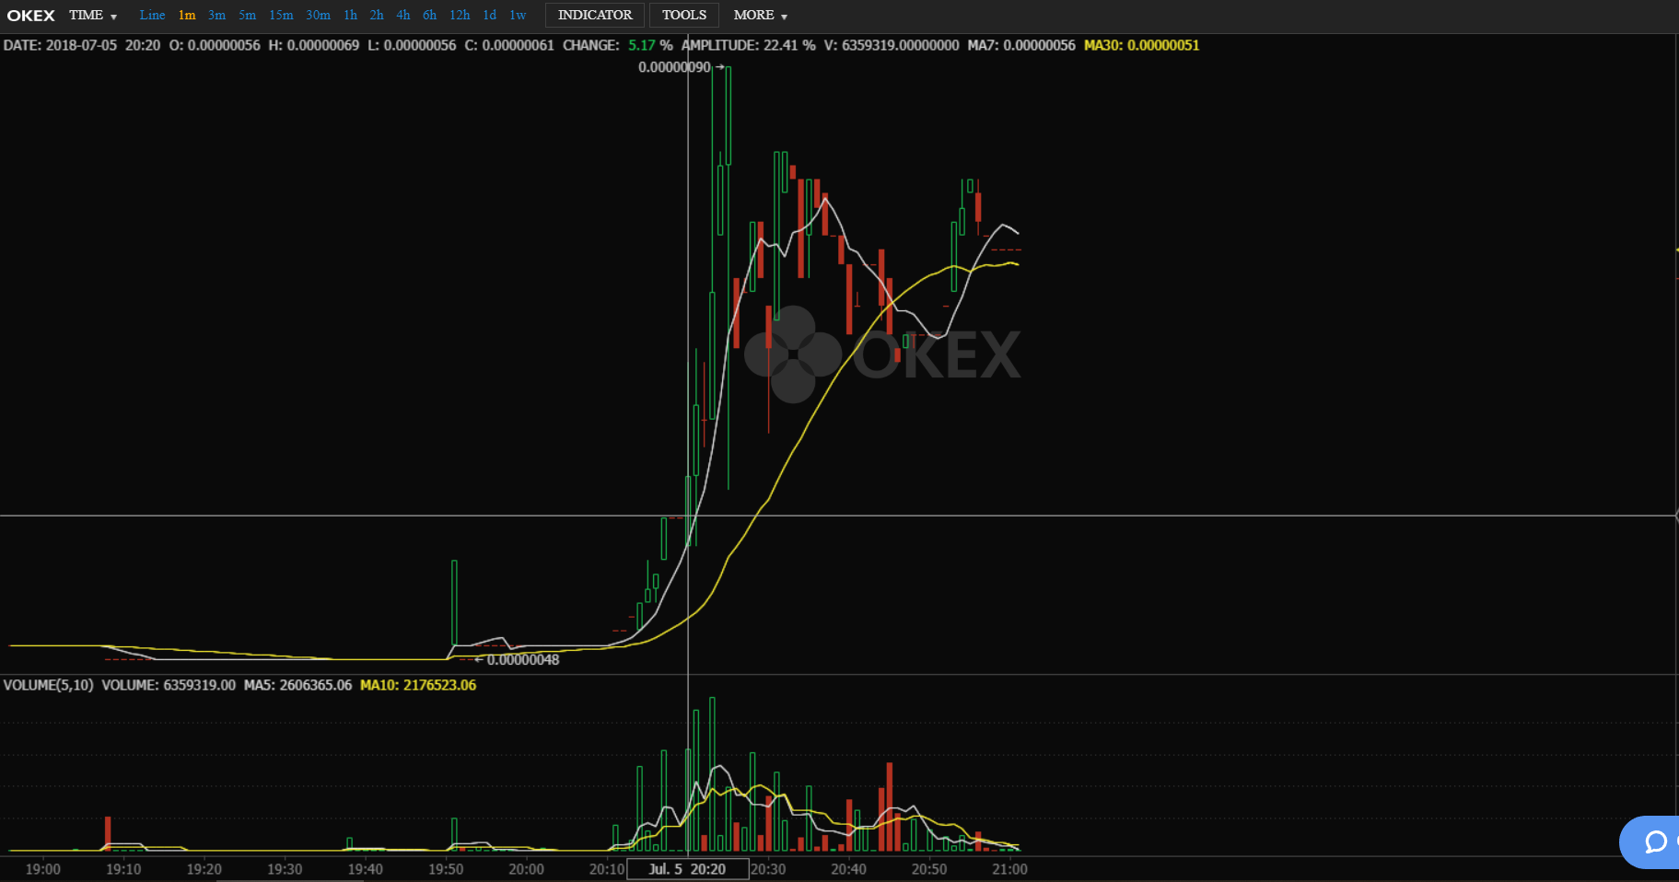1679x882 pixels.
Task: Expand the MORE dropdown
Action: (760, 15)
